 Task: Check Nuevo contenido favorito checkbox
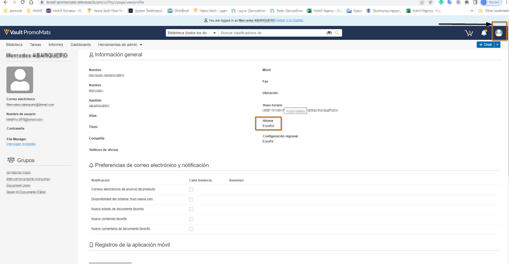pos(191,219)
